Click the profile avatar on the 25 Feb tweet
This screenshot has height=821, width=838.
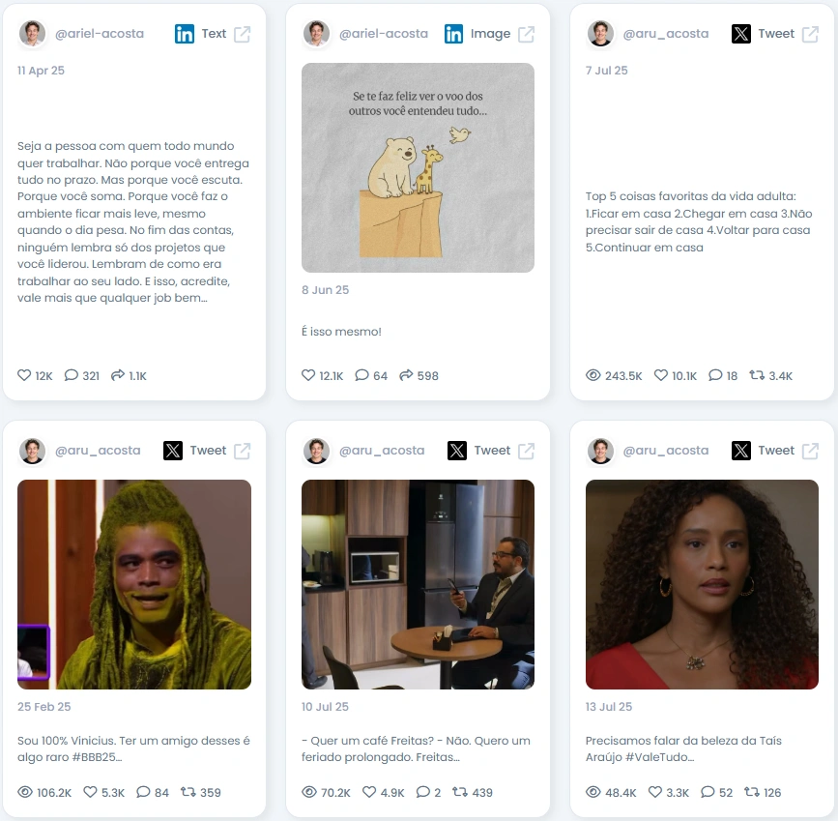point(32,451)
